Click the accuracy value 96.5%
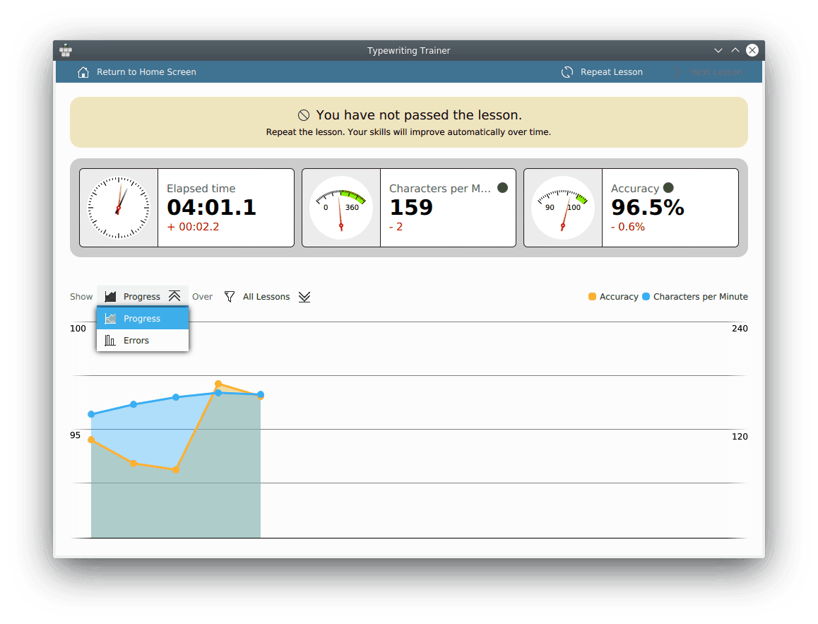The image size is (818, 624). [648, 208]
